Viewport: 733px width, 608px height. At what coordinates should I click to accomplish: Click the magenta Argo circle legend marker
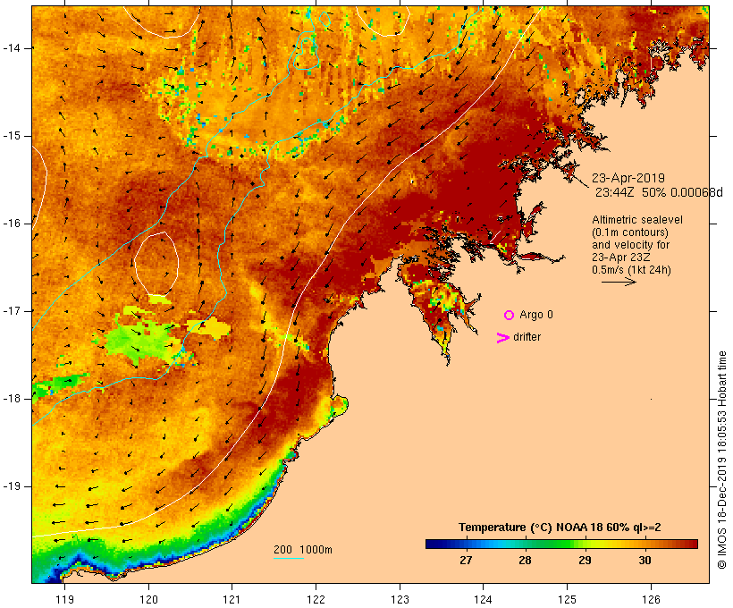coord(510,316)
